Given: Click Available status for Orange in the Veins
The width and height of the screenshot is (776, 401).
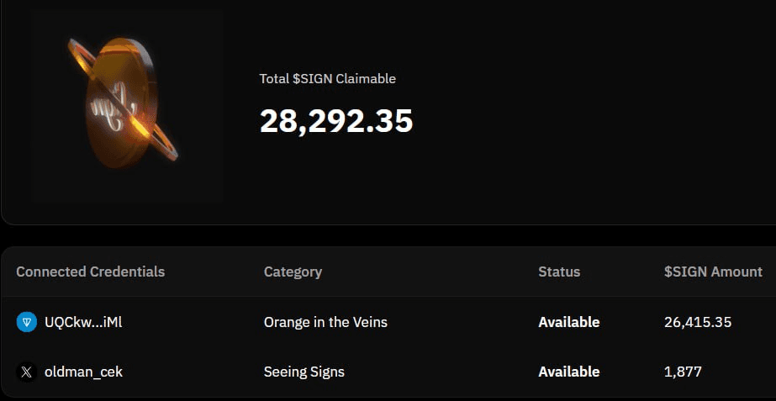Looking at the screenshot, I should [569, 322].
